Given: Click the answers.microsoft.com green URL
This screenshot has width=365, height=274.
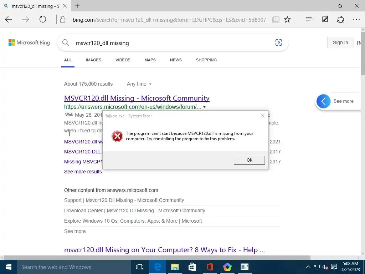Looking at the screenshot, I should (133, 107).
